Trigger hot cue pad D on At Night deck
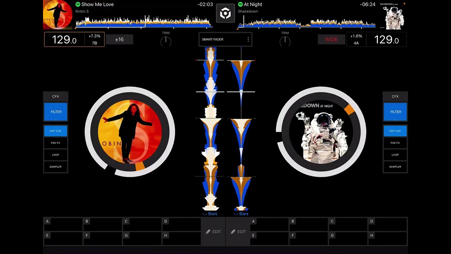This screenshot has height=254, width=451. tap(388, 224)
